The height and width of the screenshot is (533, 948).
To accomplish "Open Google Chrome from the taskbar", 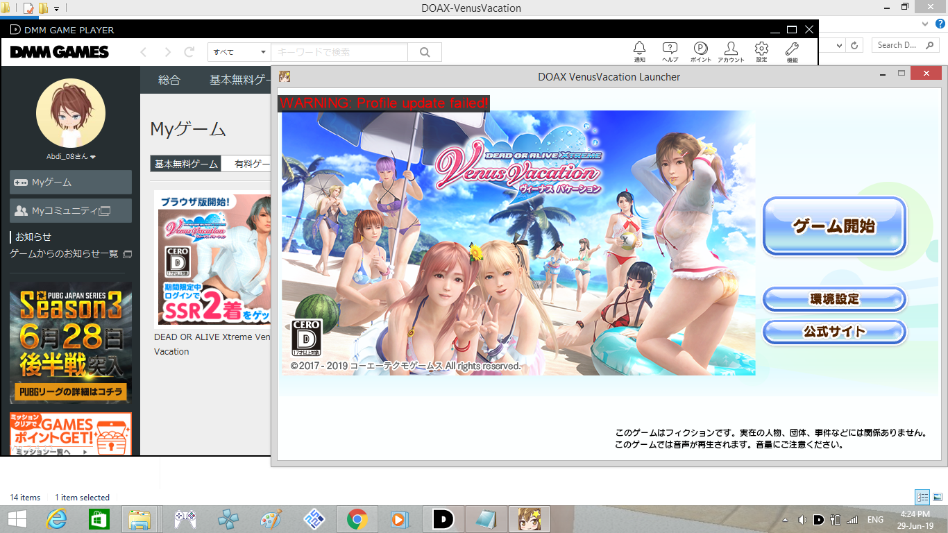I will coord(357,518).
